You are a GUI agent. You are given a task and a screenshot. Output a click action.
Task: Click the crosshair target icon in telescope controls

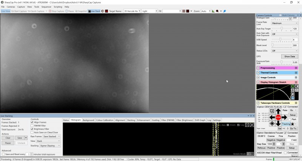pyautogui.click(x=272, y=124)
